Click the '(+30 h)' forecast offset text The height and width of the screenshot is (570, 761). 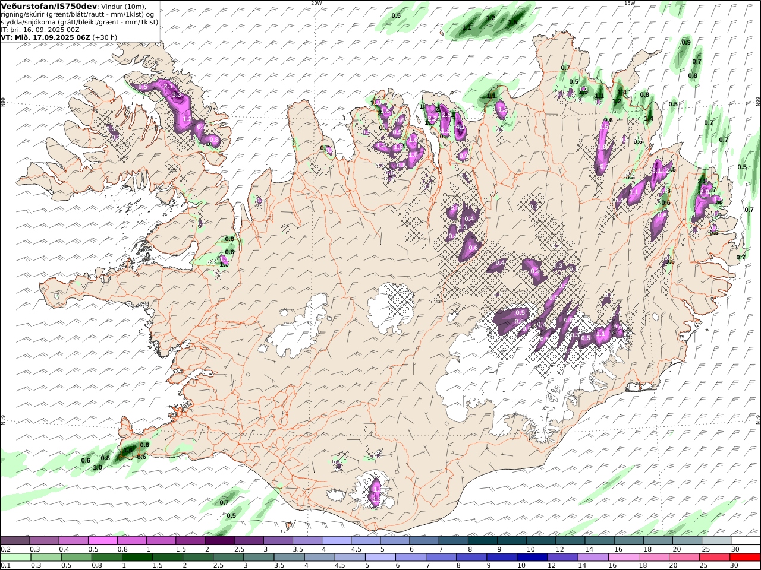pos(105,37)
